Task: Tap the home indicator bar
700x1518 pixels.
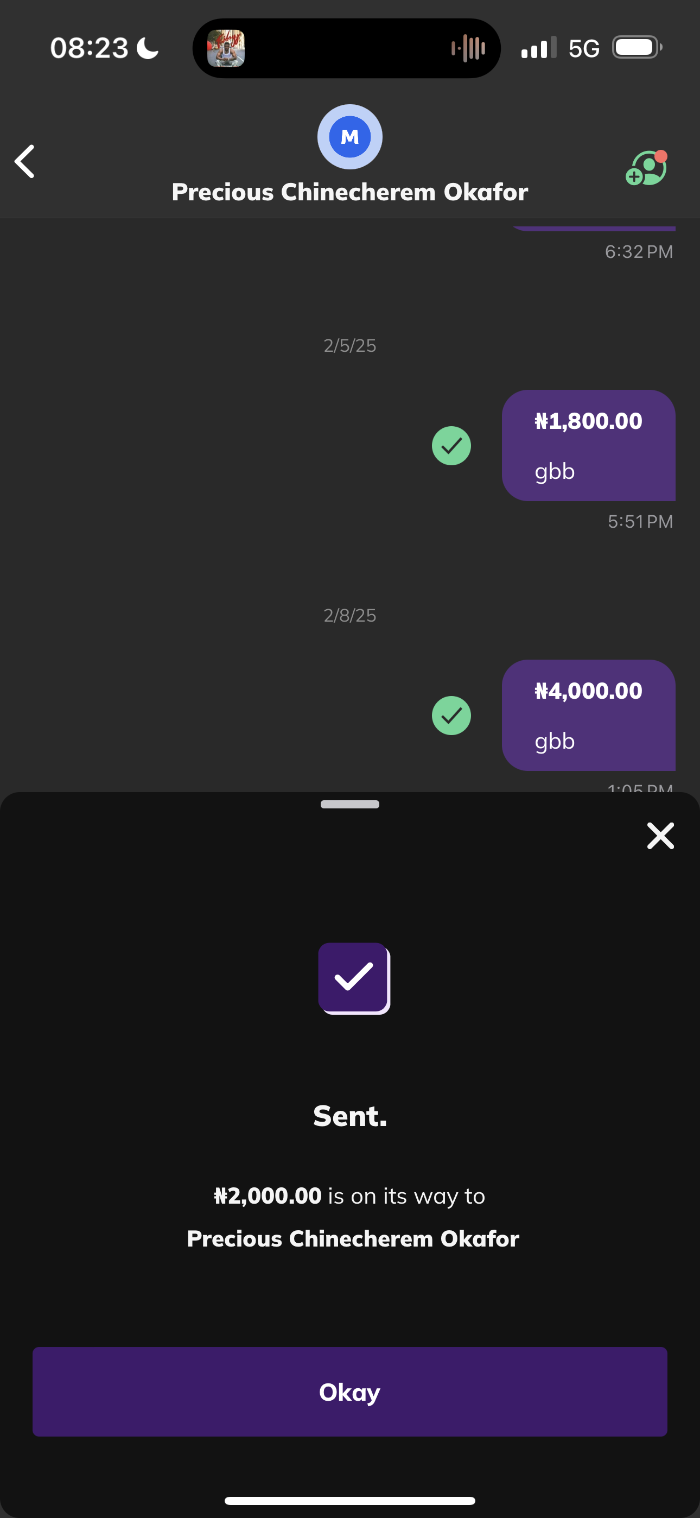Action: pyautogui.click(x=350, y=1500)
